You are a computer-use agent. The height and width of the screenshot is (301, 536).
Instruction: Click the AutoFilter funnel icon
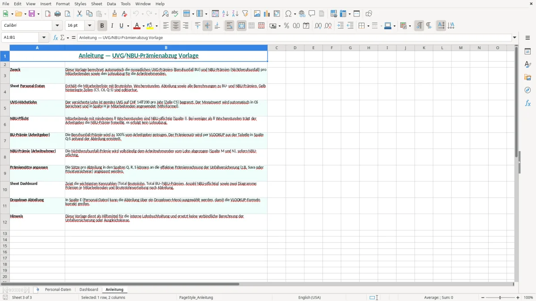coord(245,14)
